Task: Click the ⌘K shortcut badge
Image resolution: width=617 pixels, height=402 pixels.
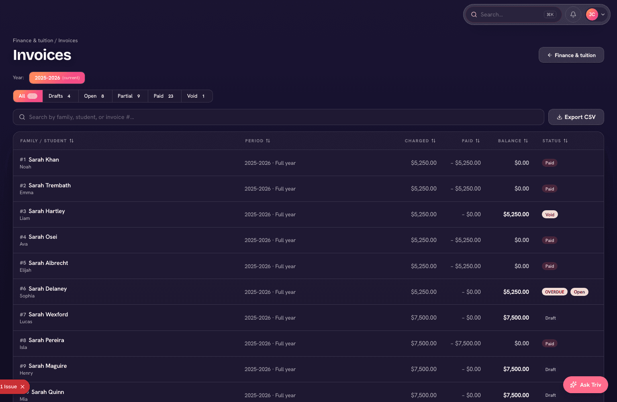Action: [550, 14]
